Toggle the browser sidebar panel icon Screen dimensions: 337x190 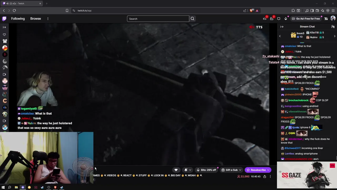(x=312, y=11)
